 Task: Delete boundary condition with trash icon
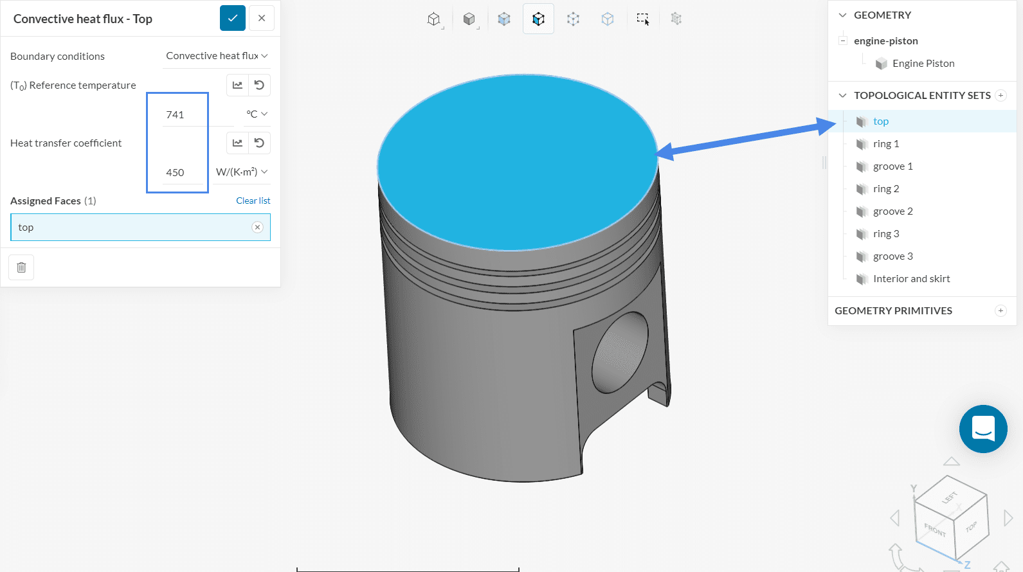(x=21, y=267)
